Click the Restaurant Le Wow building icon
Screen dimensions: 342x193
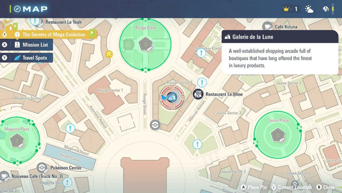pos(198,94)
